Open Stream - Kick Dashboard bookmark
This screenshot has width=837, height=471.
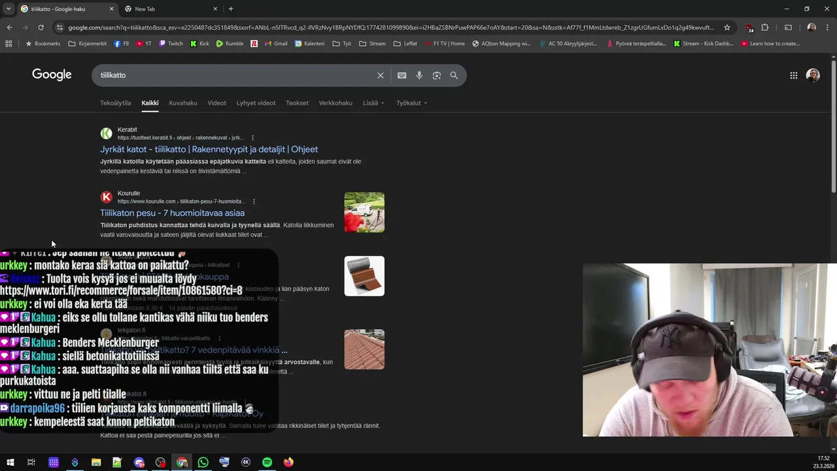(704, 44)
